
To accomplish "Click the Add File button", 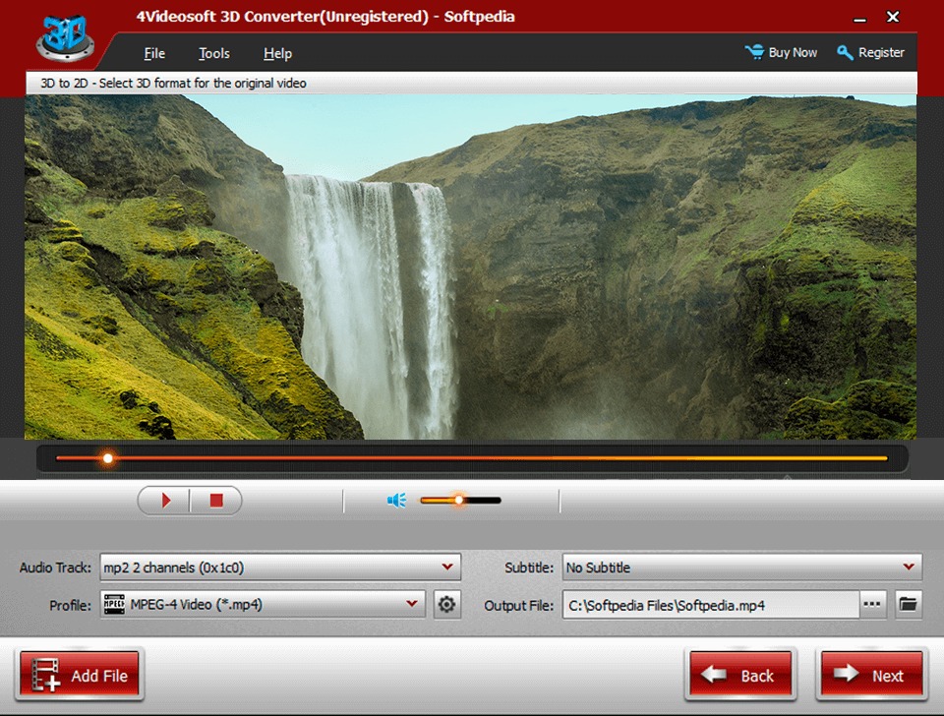I will (80, 675).
